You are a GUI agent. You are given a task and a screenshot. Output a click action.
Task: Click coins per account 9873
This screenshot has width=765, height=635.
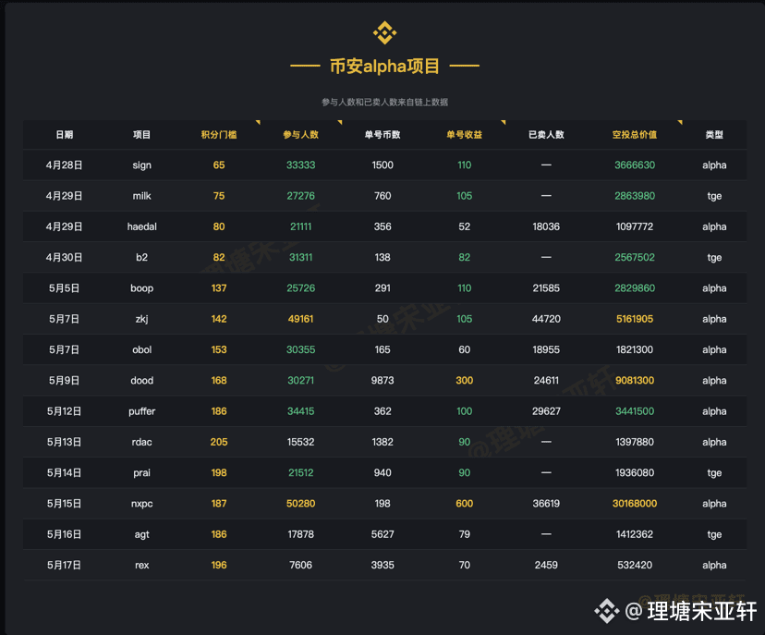point(382,380)
